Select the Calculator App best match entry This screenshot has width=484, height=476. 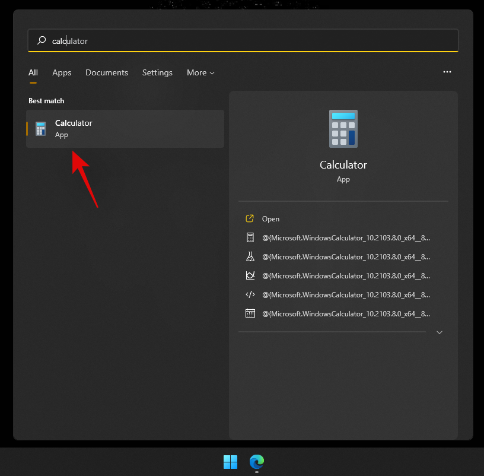coord(125,128)
